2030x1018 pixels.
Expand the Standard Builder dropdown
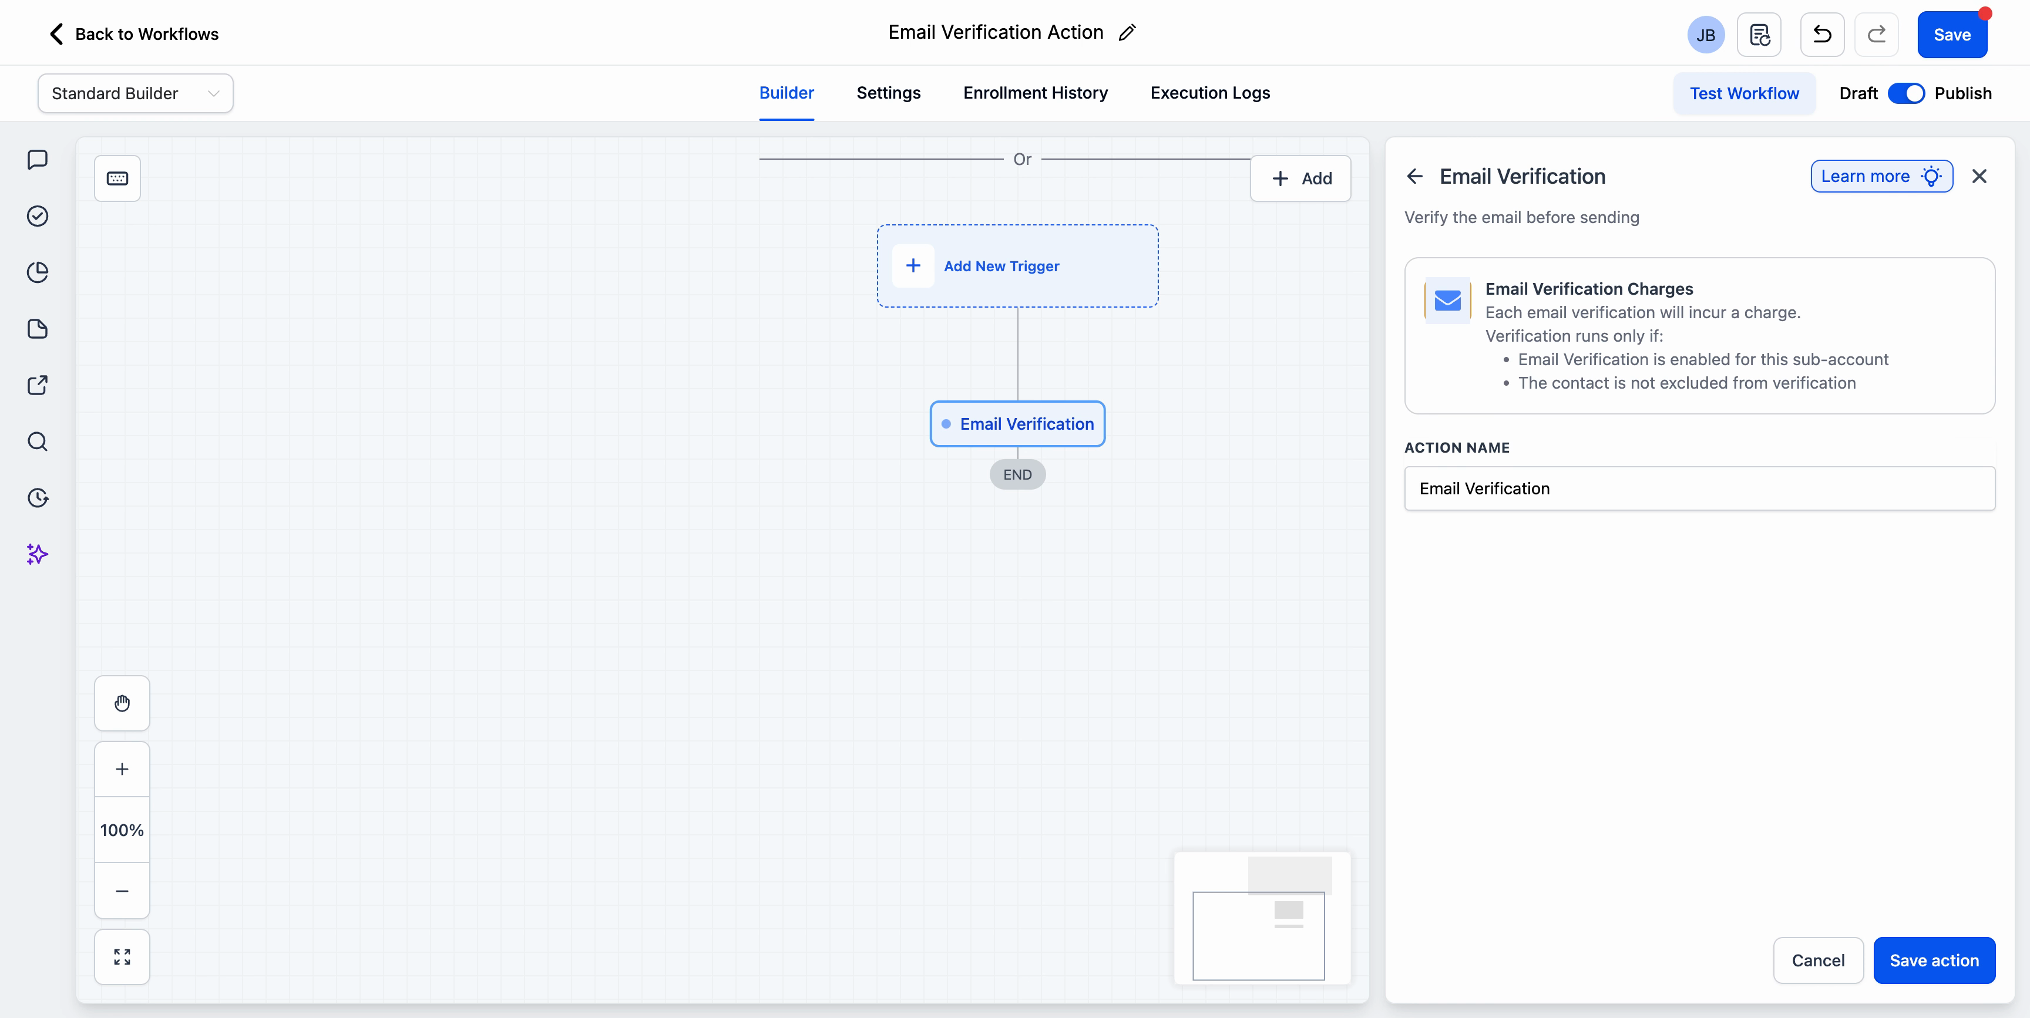[134, 93]
